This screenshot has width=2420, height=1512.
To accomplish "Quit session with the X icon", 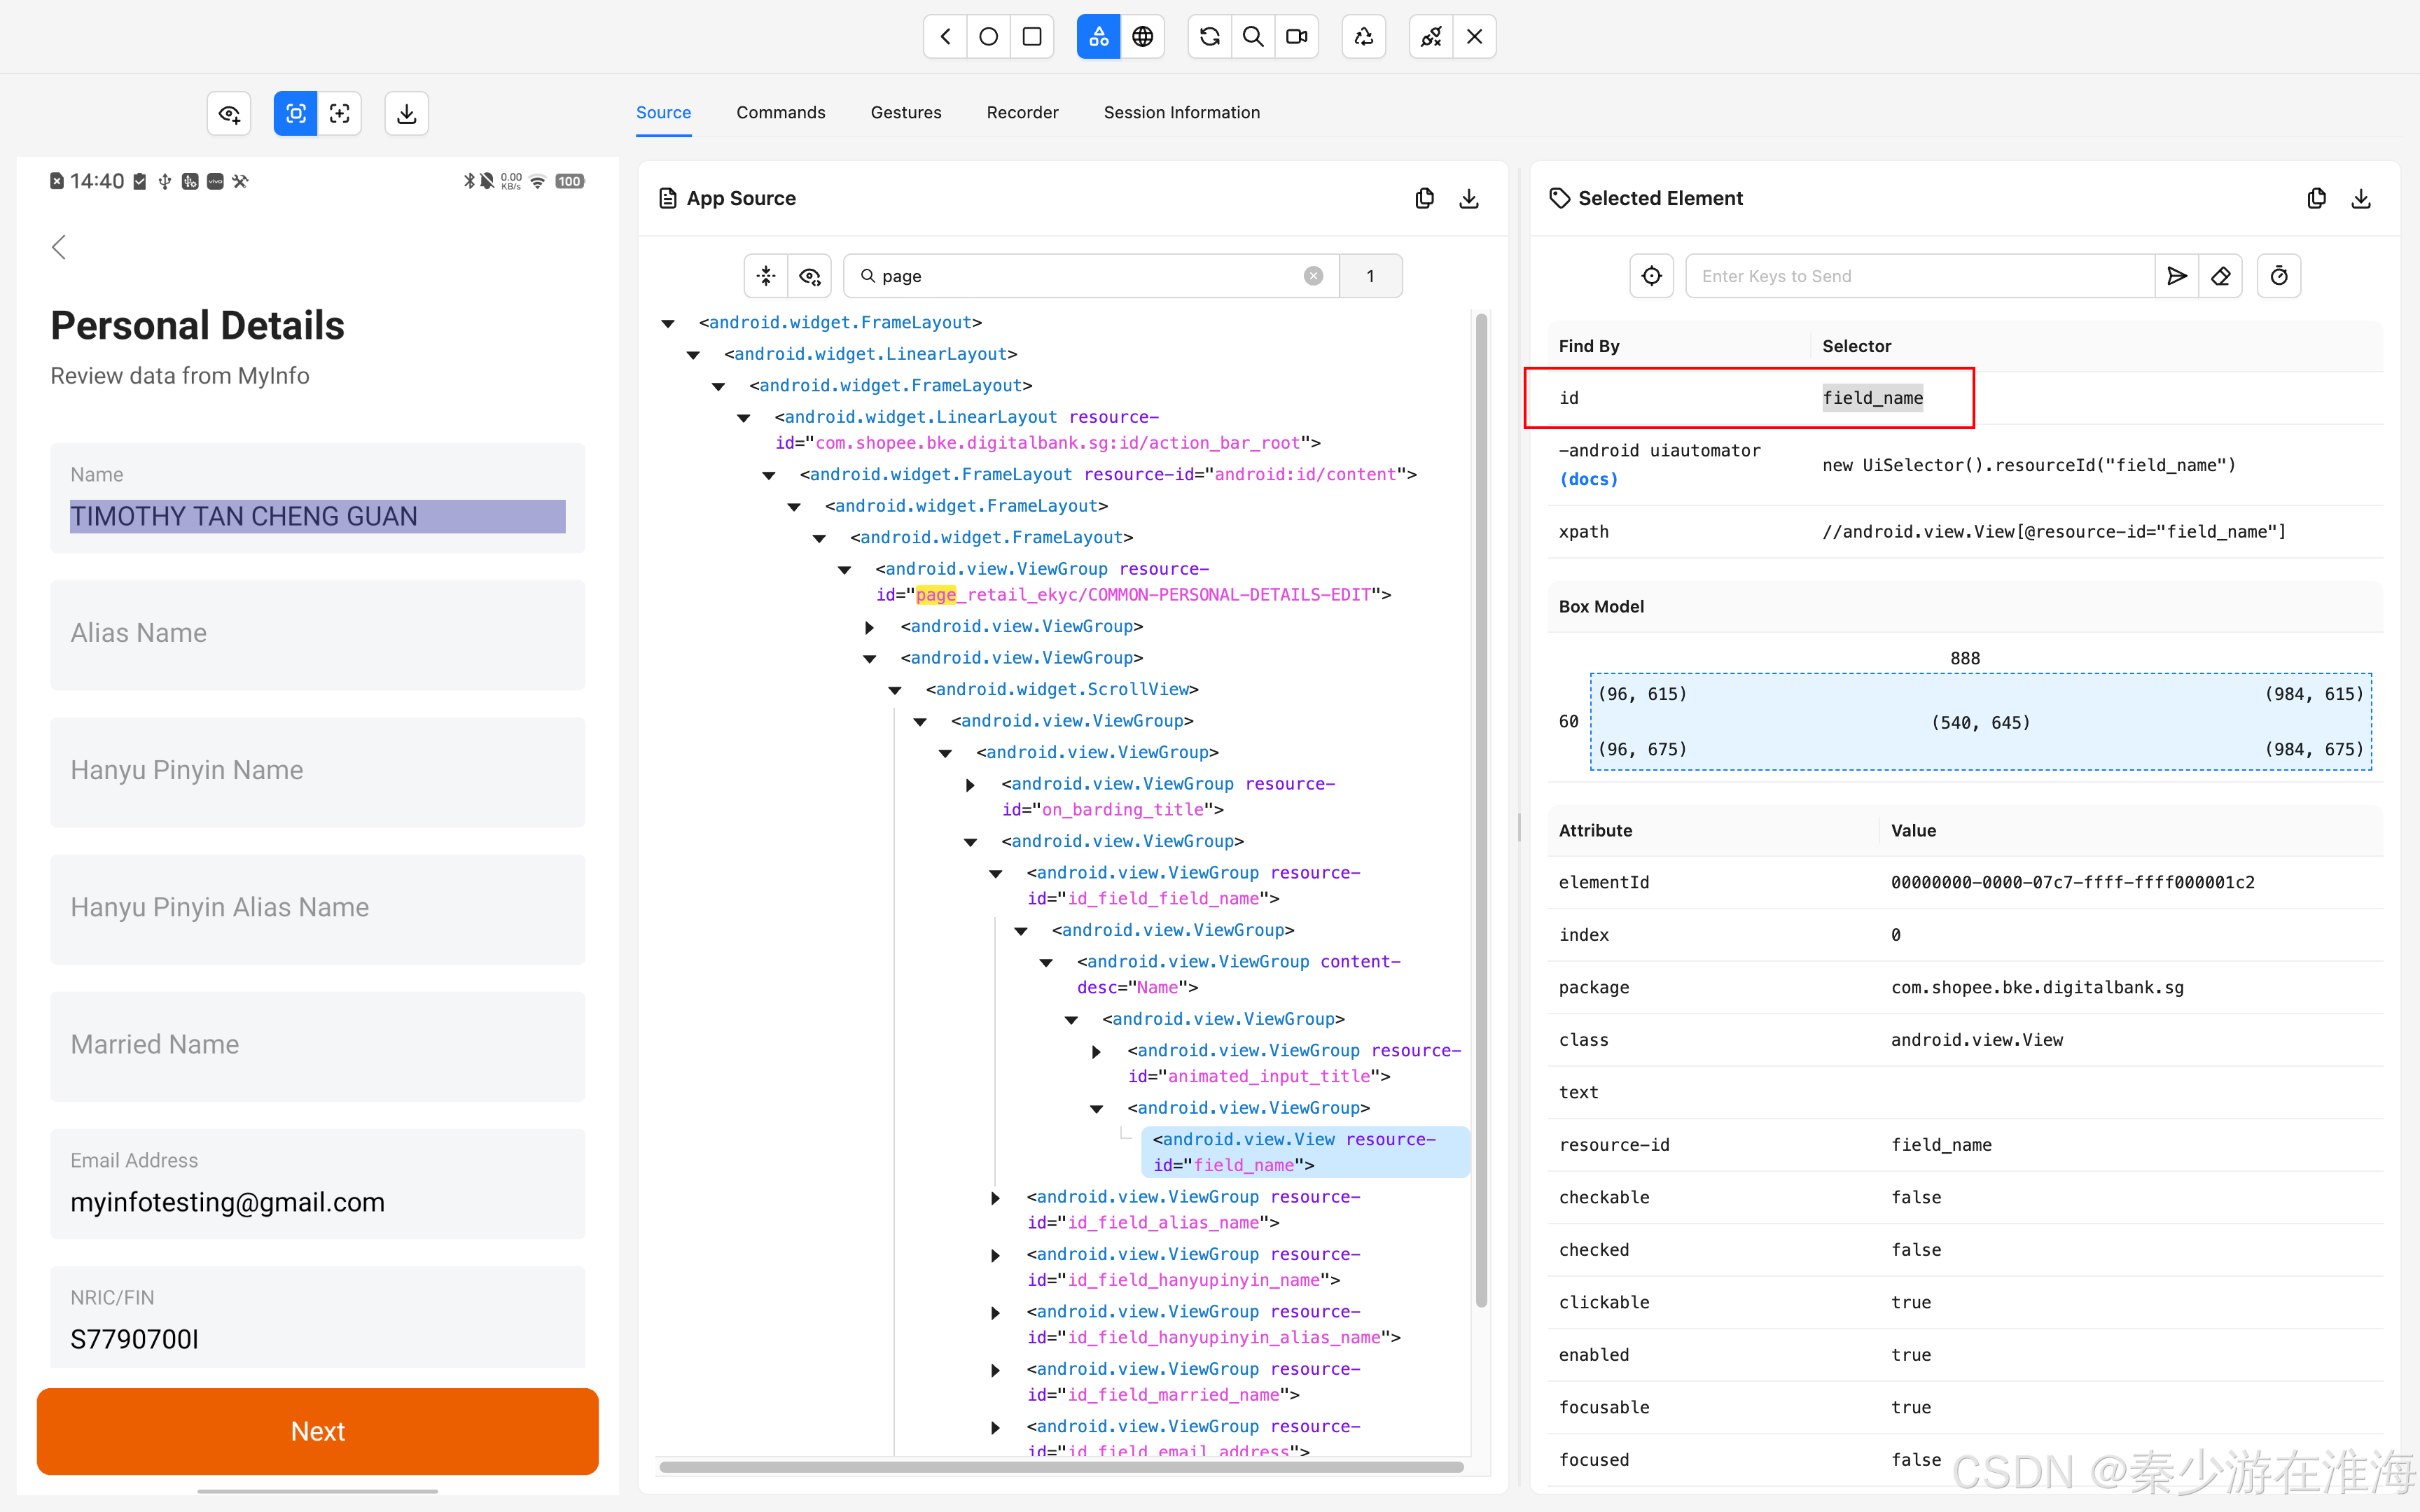I will pos(1475,37).
